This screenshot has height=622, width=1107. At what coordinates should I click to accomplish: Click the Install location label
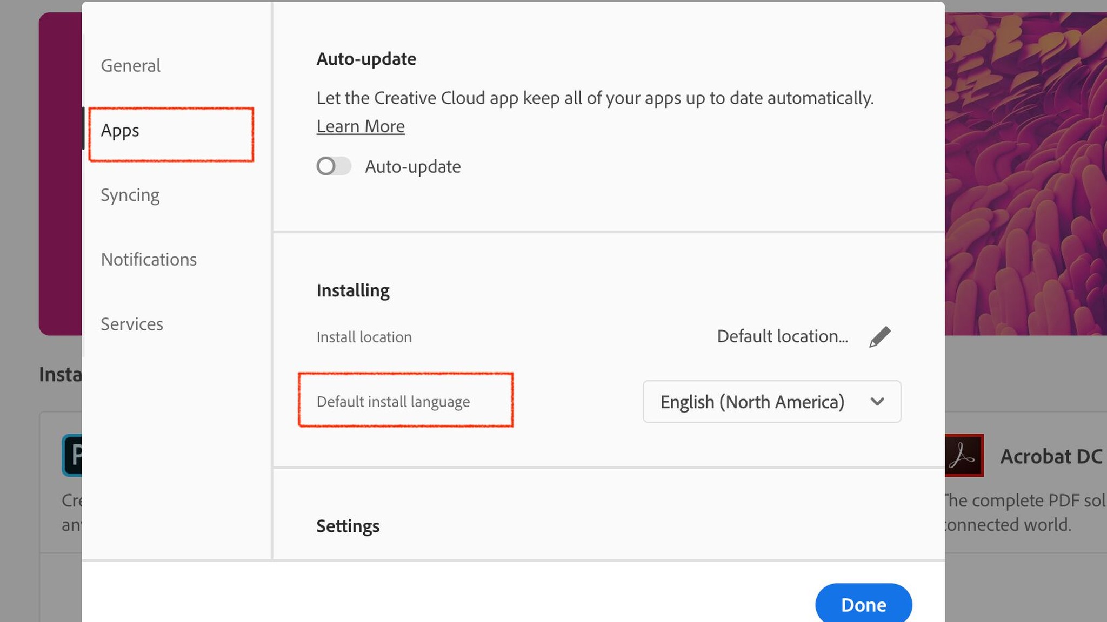tap(364, 337)
